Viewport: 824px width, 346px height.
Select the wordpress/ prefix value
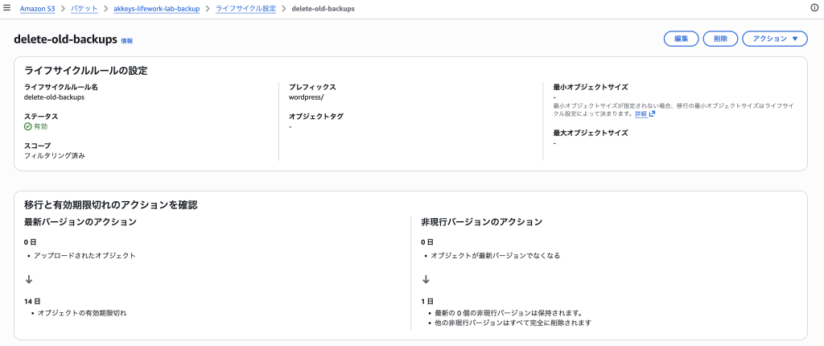(x=306, y=97)
